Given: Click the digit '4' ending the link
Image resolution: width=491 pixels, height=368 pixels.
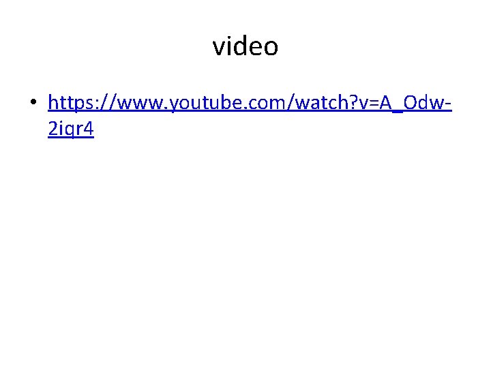Looking at the screenshot, I should click(x=89, y=128).
